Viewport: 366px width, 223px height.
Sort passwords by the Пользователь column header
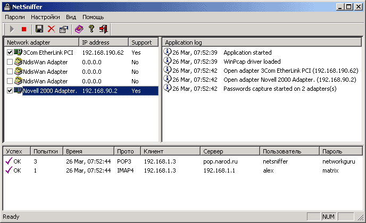coord(290,151)
